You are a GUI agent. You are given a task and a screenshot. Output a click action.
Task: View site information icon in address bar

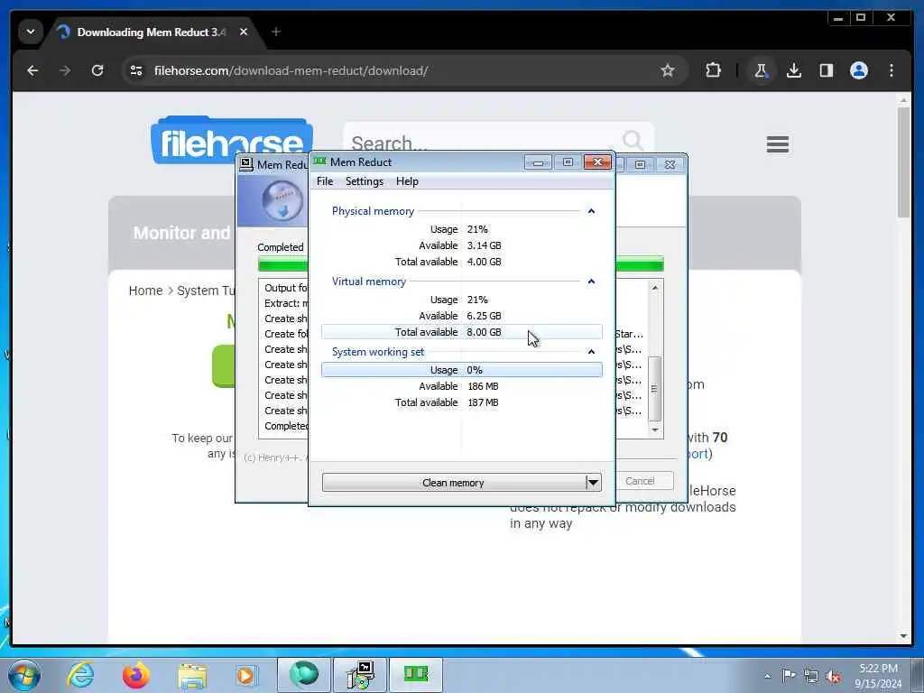pyautogui.click(x=136, y=70)
